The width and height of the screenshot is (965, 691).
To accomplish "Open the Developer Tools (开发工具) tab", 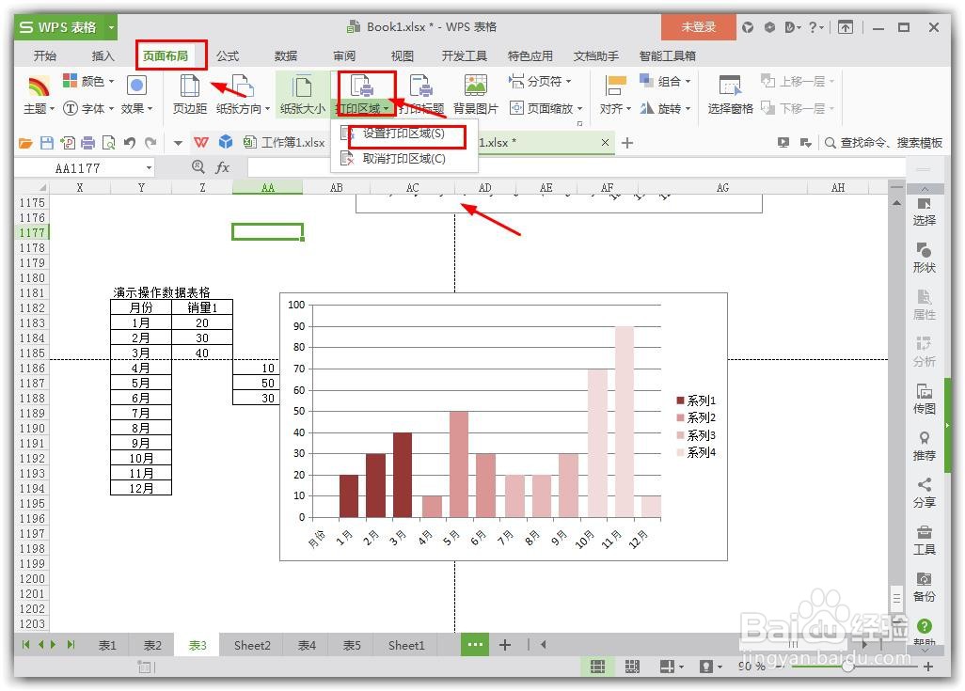I will [464, 56].
